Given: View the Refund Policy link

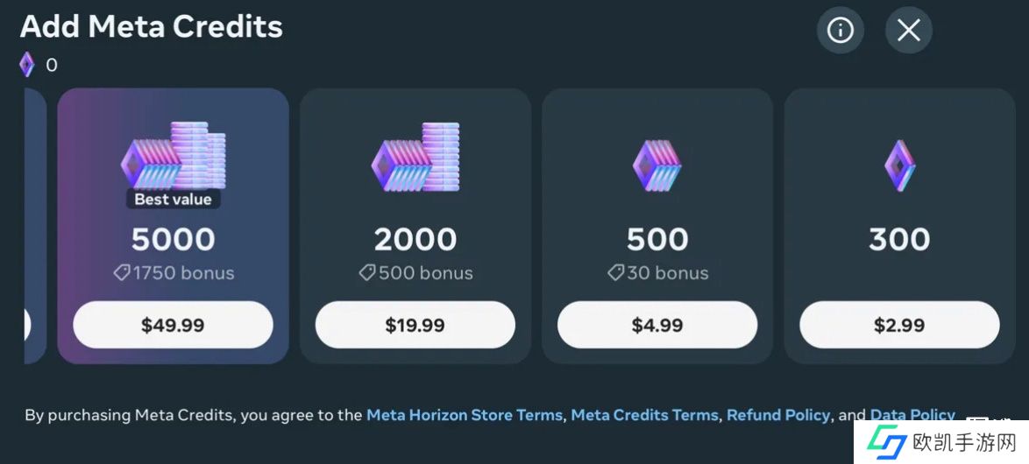Looking at the screenshot, I should click(x=778, y=415).
